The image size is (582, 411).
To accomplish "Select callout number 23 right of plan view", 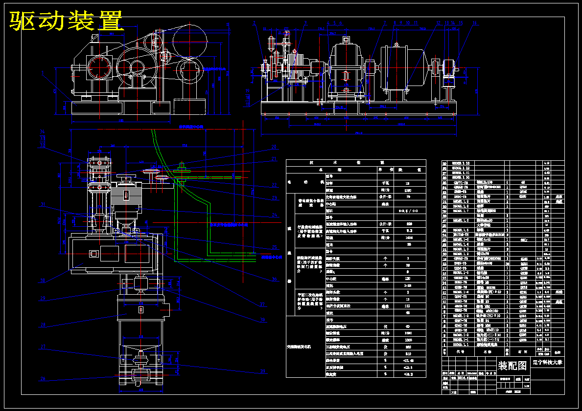I will [x=274, y=198].
